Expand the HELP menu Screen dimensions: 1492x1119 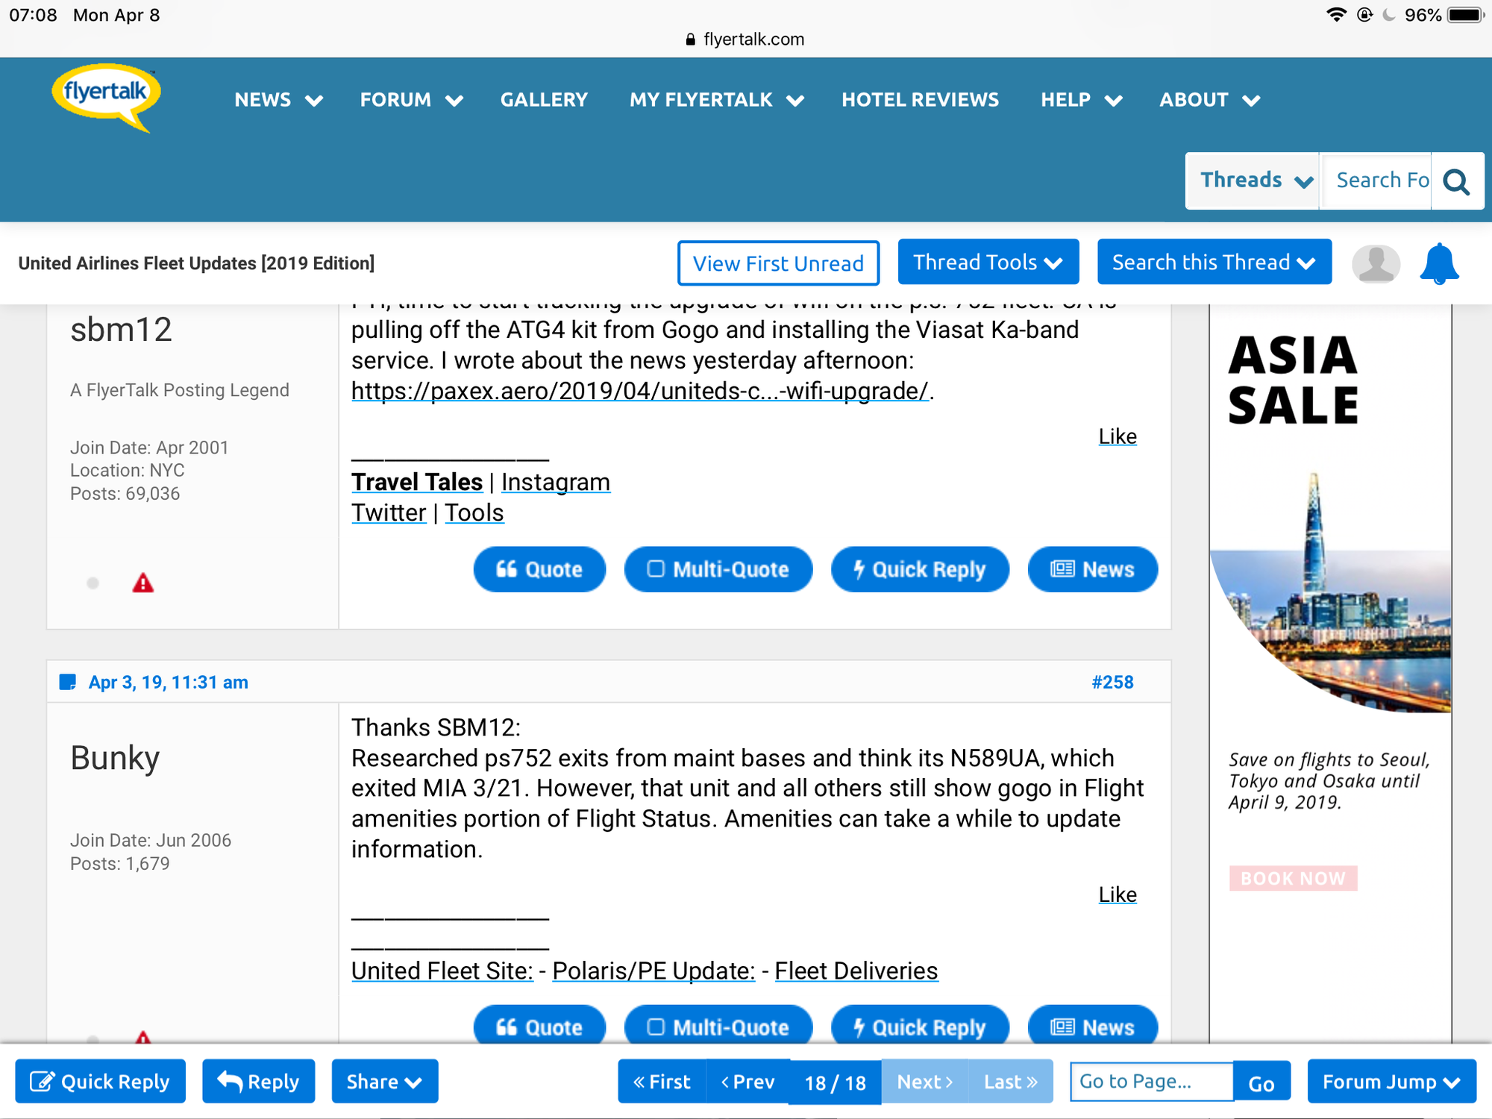click(x=1081, y=100)
